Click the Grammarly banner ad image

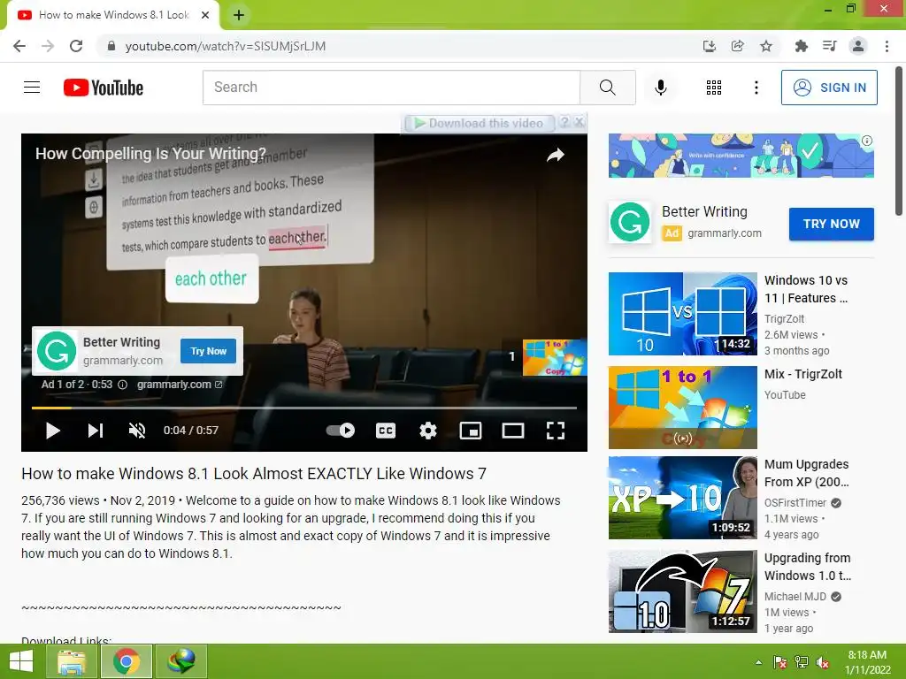(x=741, y=156)
